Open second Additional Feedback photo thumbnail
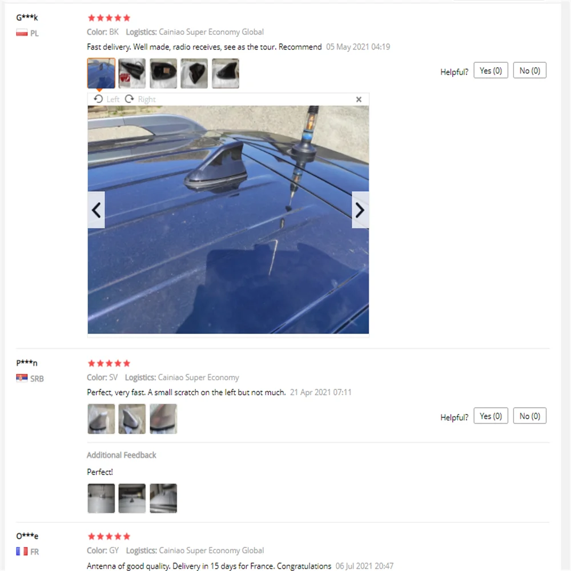Screen dimensions: 571x571 pyautogui.click(x=132, y=498)
